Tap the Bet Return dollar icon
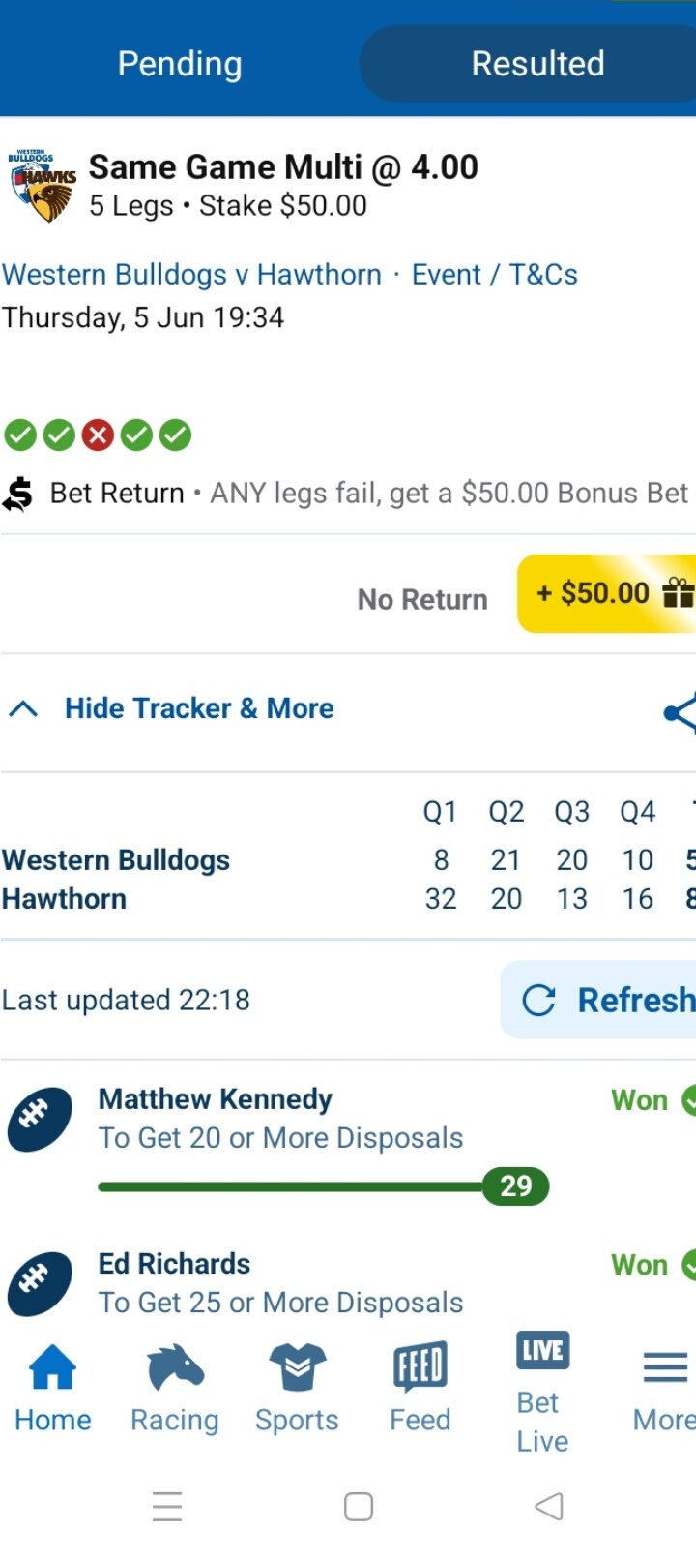 (x=17, y=494)
